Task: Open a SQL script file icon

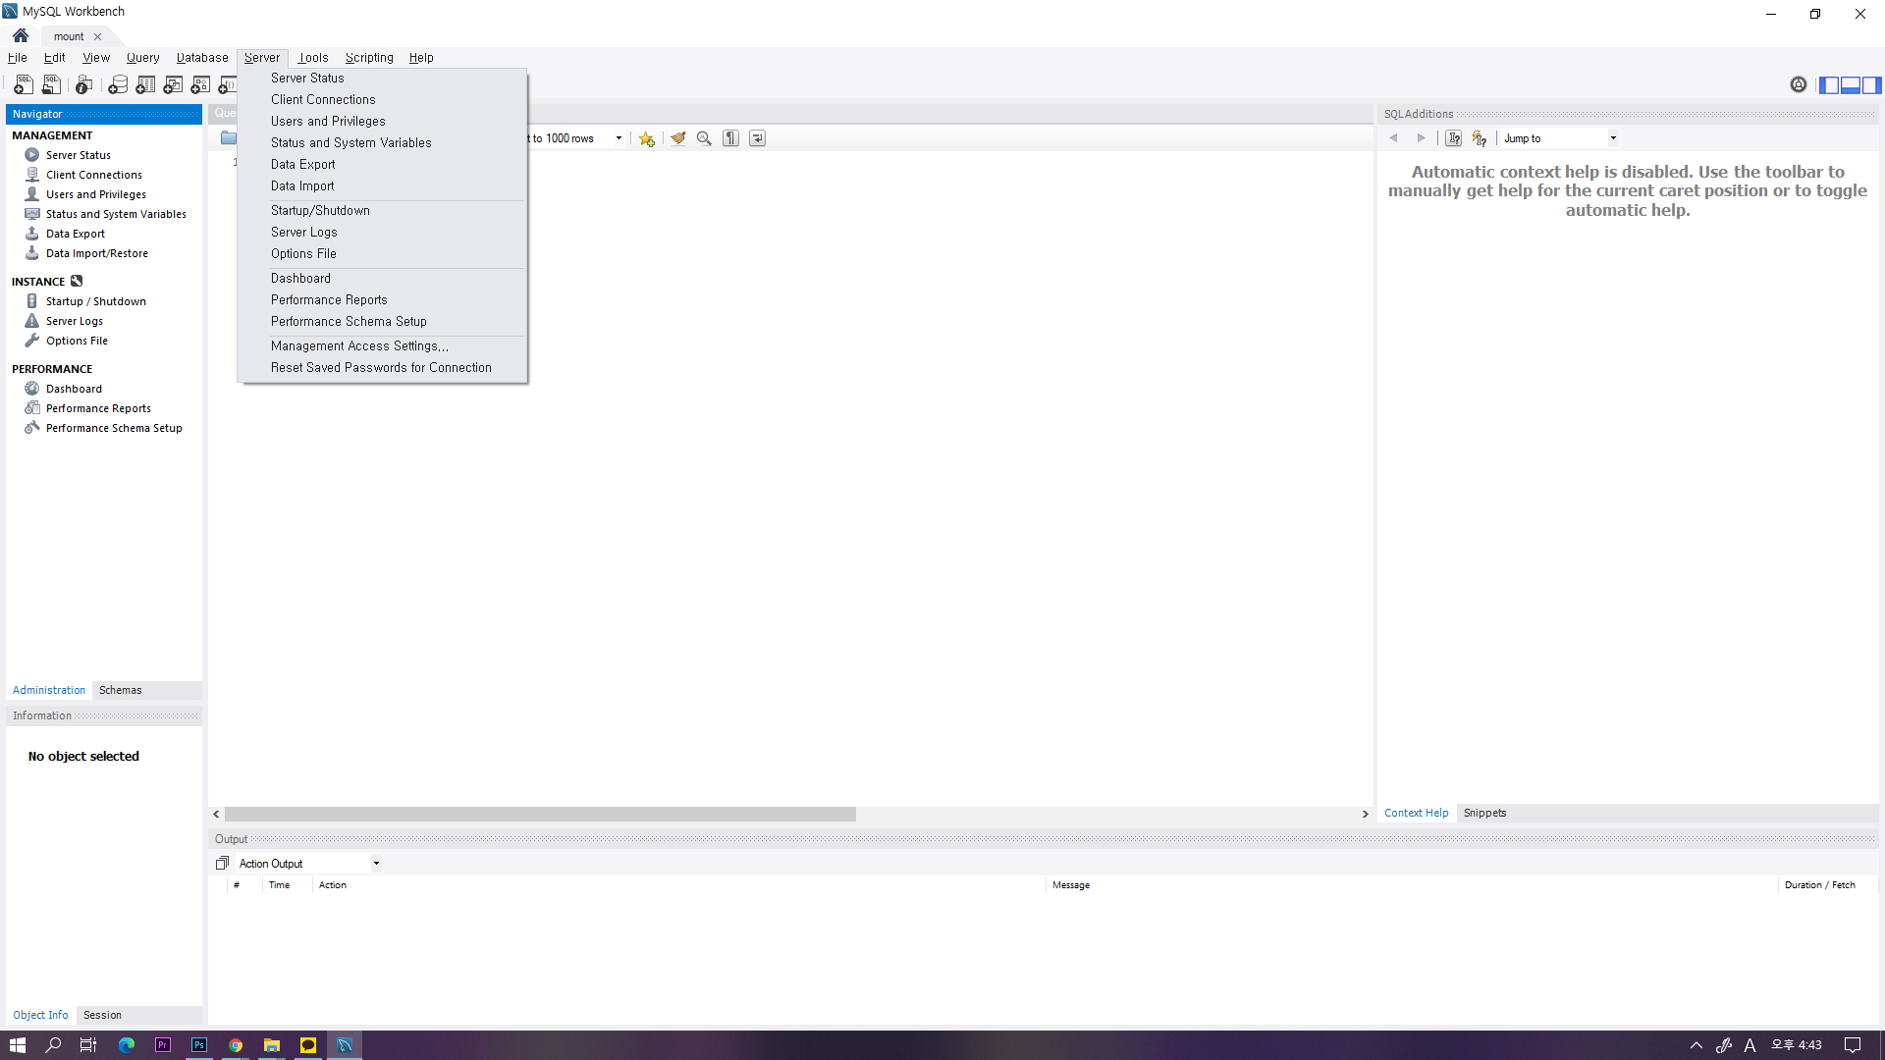Action: pos(51,85)
